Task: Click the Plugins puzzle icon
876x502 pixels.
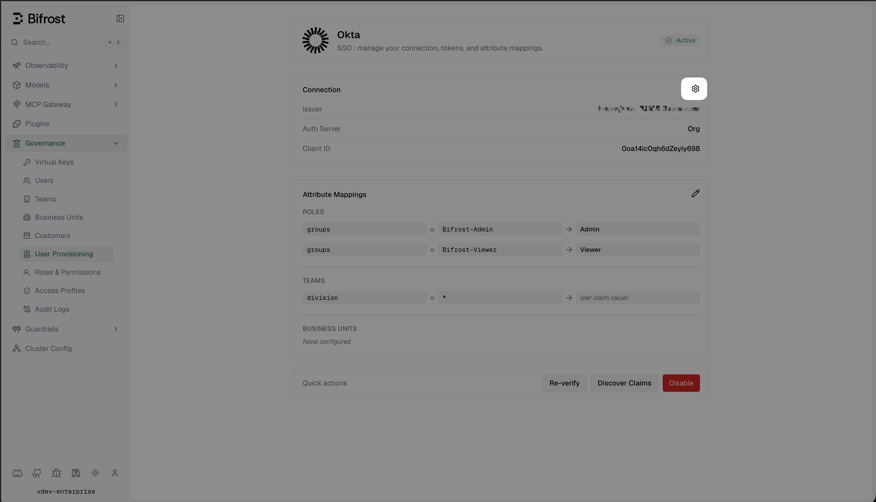Action: point(17,124)
